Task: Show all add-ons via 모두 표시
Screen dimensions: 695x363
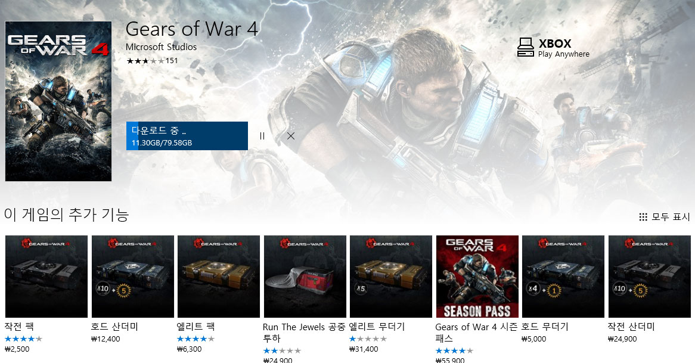Action: click(x=671, y=217)
